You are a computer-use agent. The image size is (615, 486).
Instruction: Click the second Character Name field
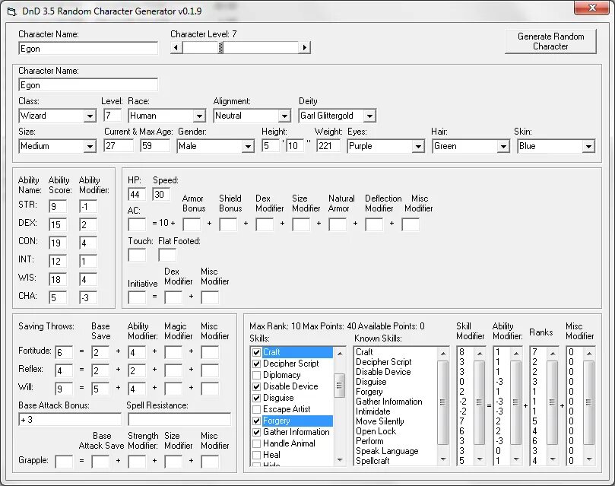pos(88,85)
